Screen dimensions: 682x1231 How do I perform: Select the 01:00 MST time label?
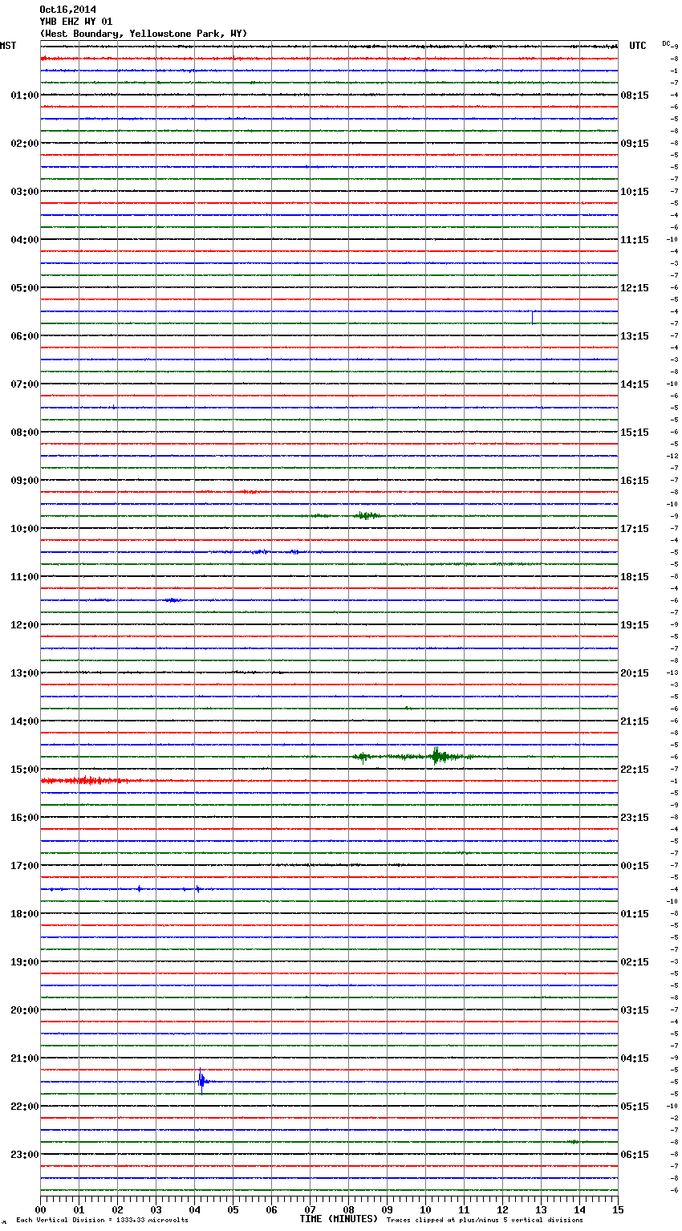[x=25, y=95]
